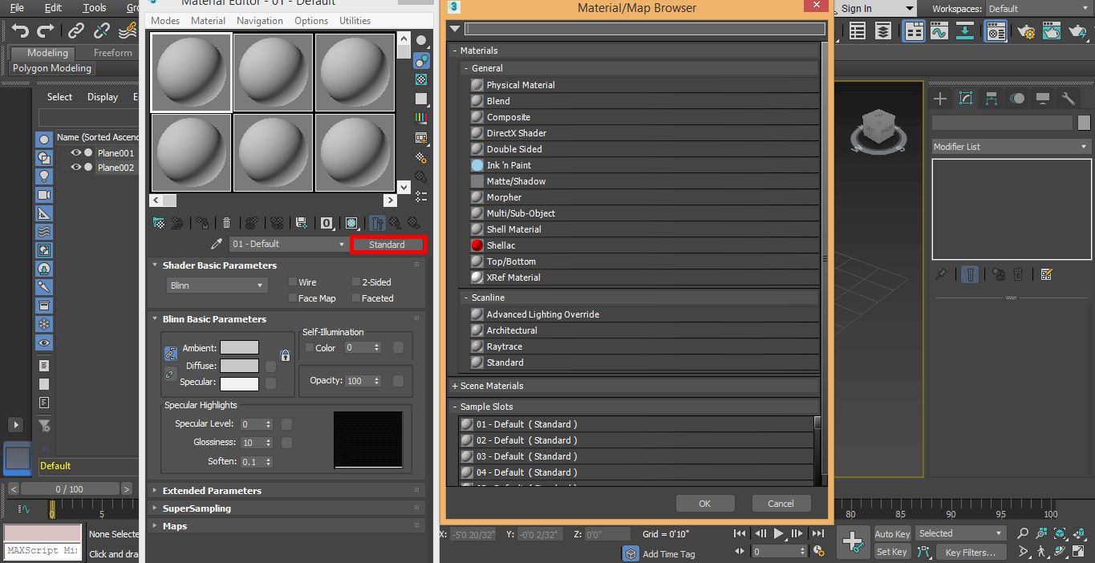This screenshot has height=563, width=1095.
Task: Open the Modify tab in command panel
Action: [966, 99]
